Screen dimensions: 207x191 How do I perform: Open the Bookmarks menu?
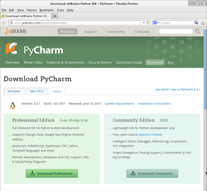tap(47, 10)
